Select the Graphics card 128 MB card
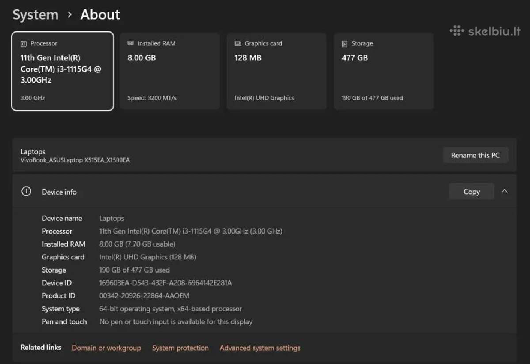530x364 pixels. click(x=276, y=71)
